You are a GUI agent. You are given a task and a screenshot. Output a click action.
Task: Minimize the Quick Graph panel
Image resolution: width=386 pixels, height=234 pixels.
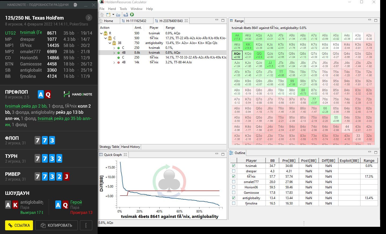click(x=217, y=154)
